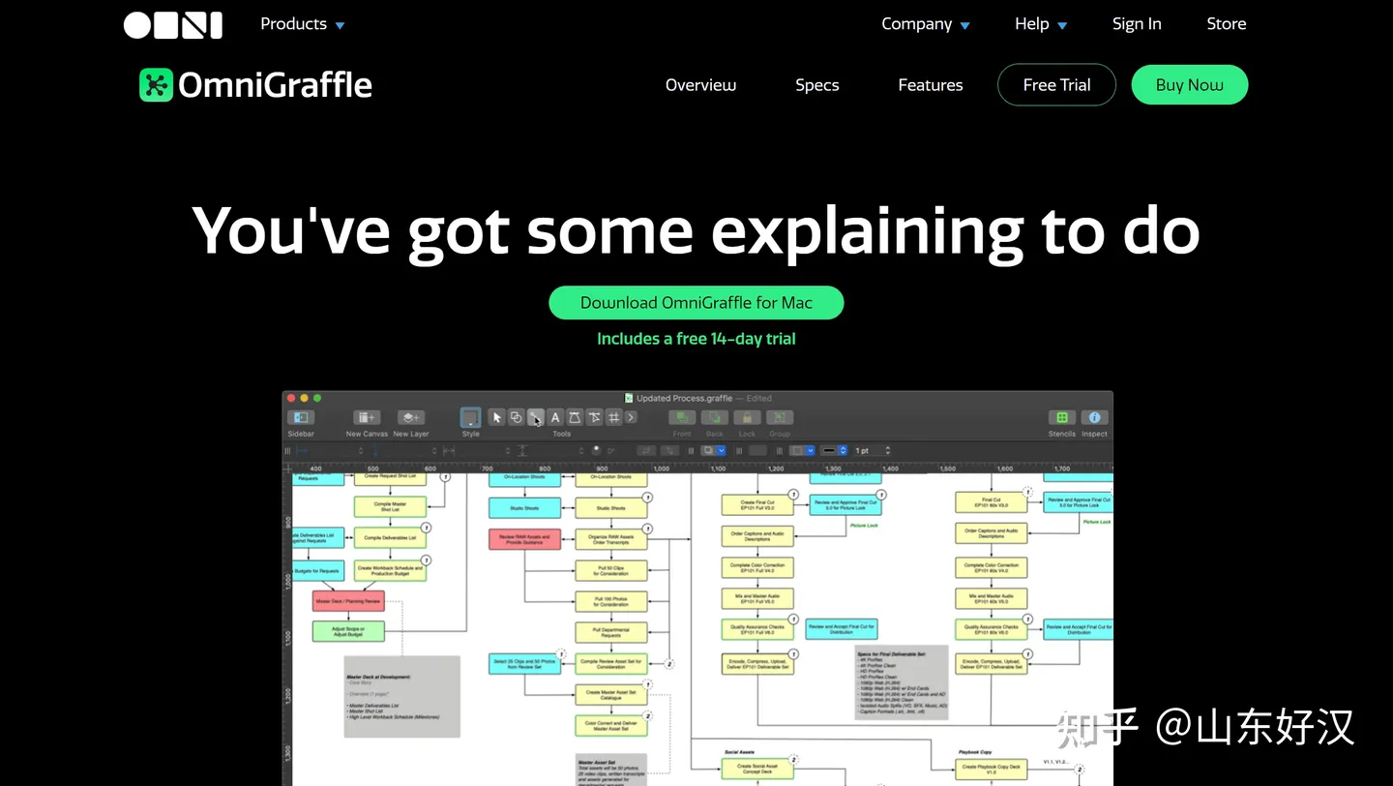Click the Send to Back icon

click(x=715, y=417)
